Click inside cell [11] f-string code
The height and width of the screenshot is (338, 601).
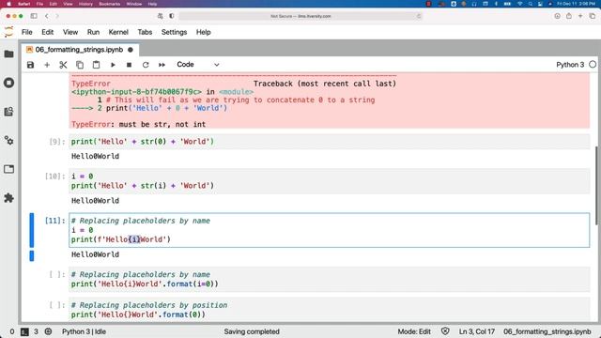coord(330,230)
